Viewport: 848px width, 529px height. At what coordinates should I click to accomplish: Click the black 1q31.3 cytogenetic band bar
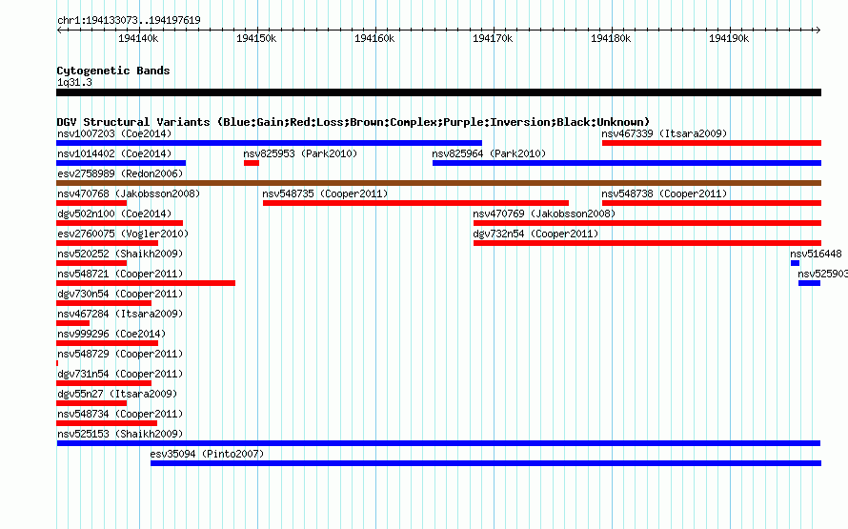point(438,92)
